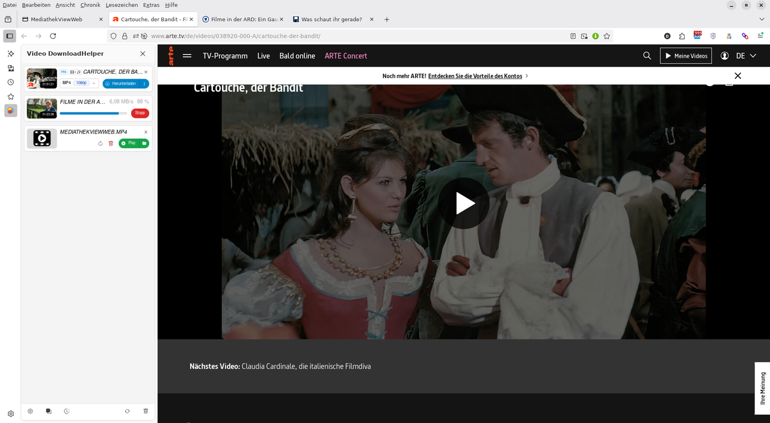Reload the current page
Viewport: 770px width, 423px height.
(x=53, y=36)
